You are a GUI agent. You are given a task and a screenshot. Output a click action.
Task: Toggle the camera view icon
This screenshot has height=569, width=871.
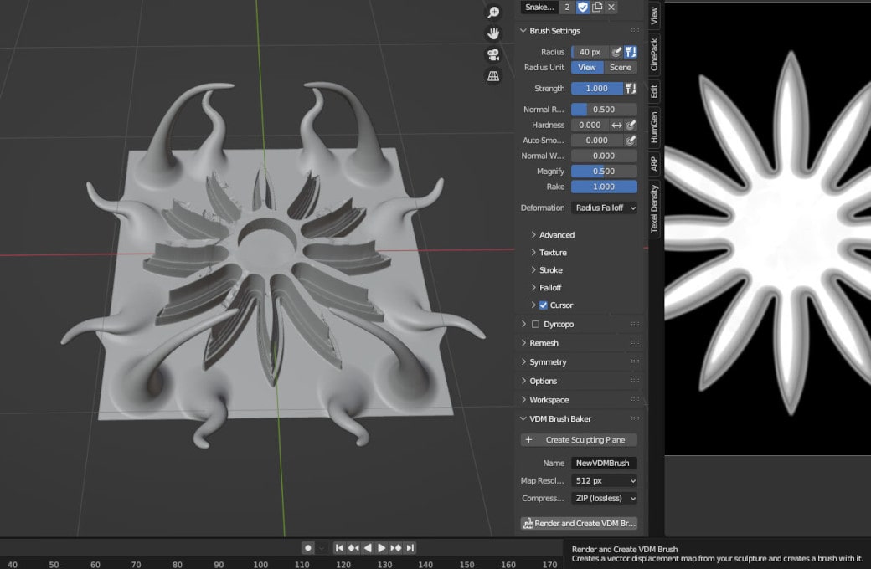(493, 55)
